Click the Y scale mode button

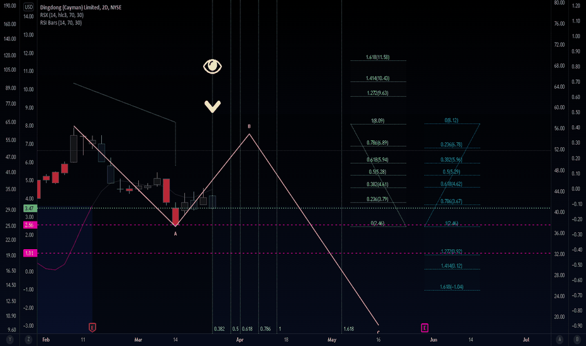tap(9, 340)
